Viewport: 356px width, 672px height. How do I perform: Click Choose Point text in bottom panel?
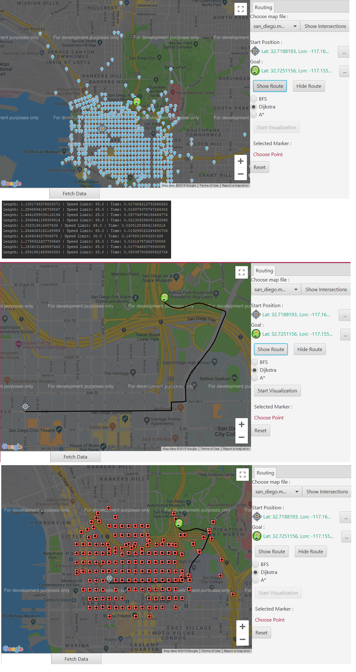point(270,620)
